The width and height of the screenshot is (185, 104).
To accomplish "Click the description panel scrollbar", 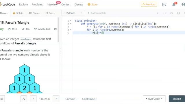I will point(58,30).
